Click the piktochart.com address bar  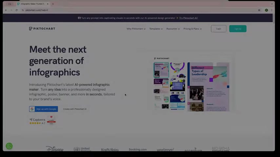(x=139, y=10)
